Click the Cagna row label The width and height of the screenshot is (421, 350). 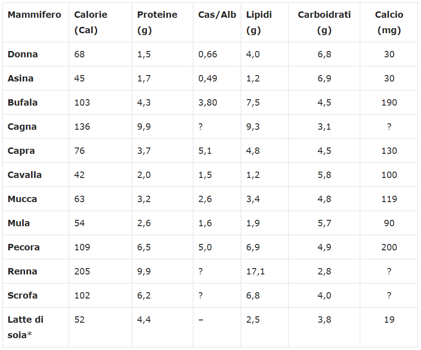22,127
